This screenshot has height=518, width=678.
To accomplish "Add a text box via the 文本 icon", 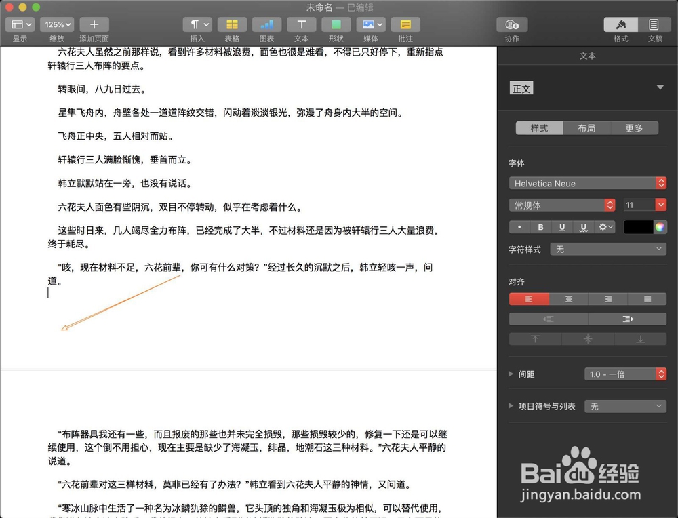I will (x=301, y=26).
